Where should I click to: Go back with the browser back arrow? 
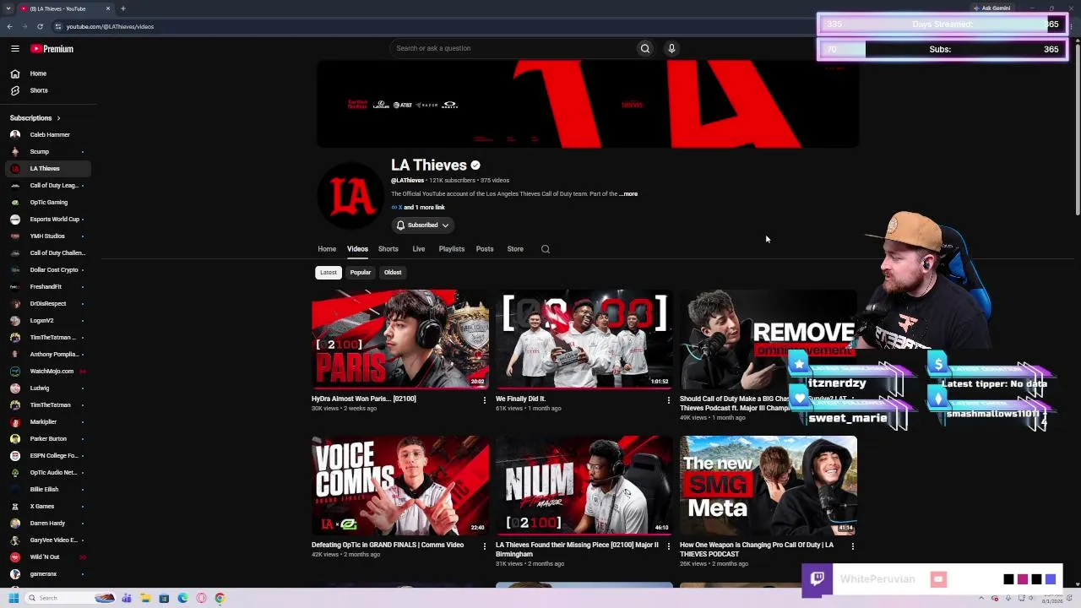9,26
